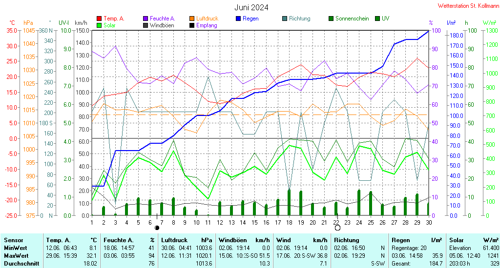Click the UV legend swatch
Viewport: 500px width, 268px height.
[377, 19]
